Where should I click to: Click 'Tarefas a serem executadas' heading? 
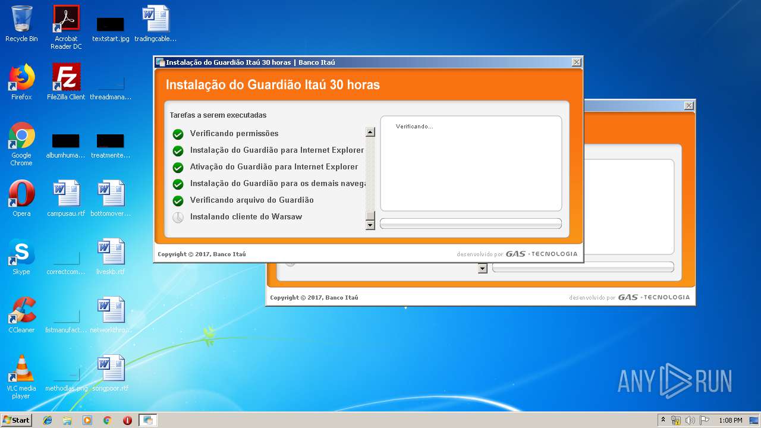click(218, 115)
